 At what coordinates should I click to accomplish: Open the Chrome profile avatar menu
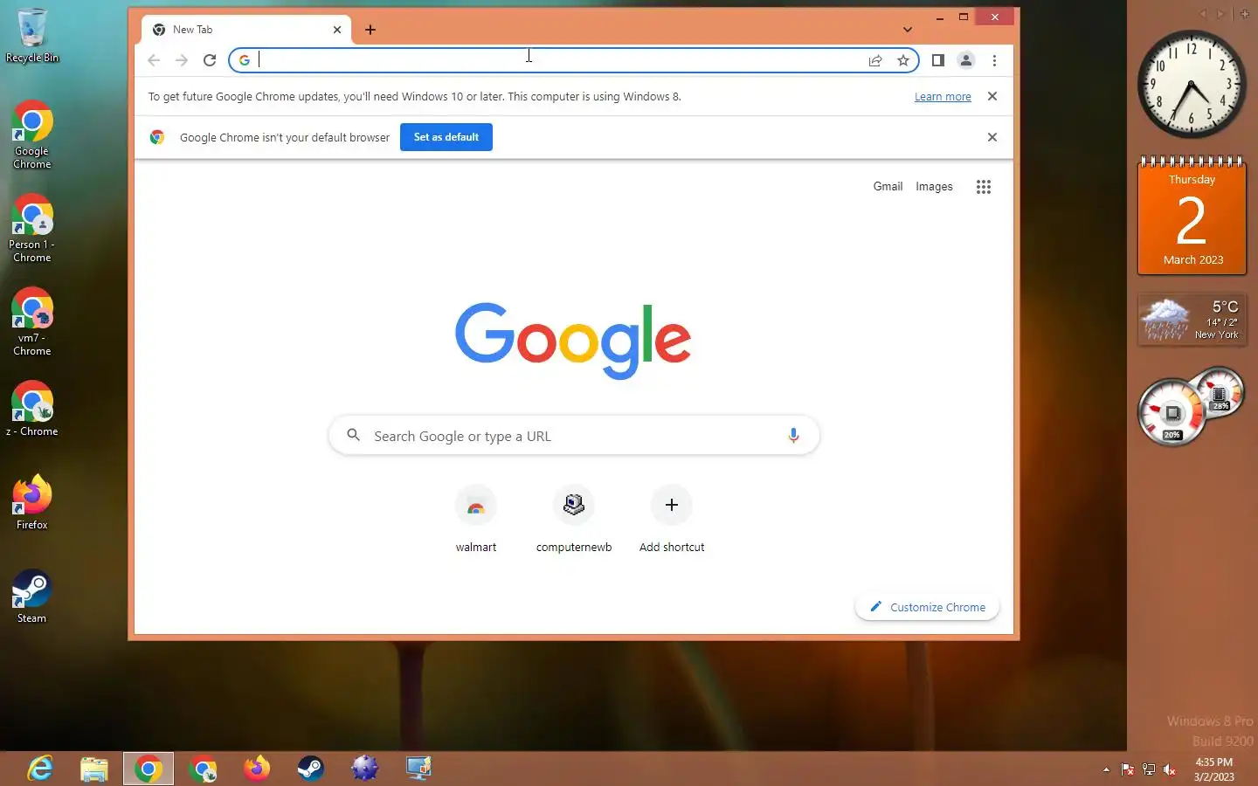(966, 60)
